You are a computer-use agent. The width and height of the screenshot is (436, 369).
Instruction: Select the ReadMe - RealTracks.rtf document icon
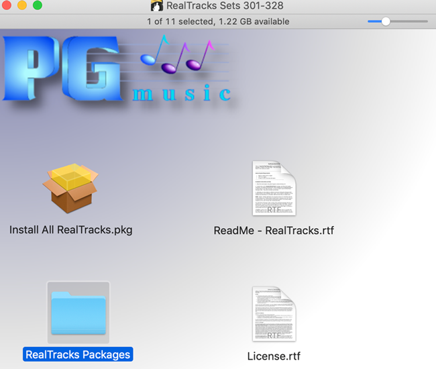tap(274, 188)
